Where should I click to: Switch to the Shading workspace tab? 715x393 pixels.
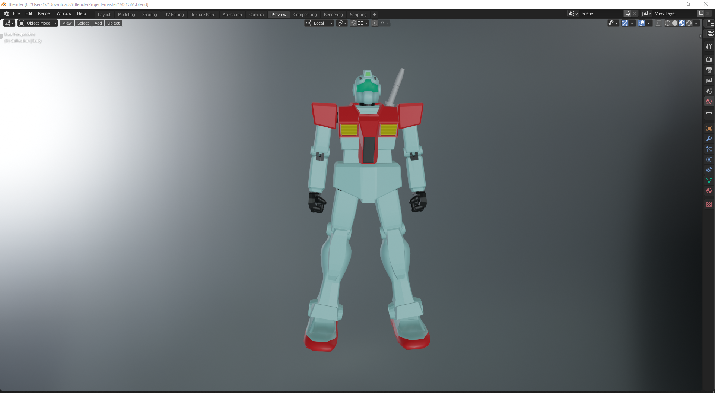pyautogui.click(x=149, y=15)
